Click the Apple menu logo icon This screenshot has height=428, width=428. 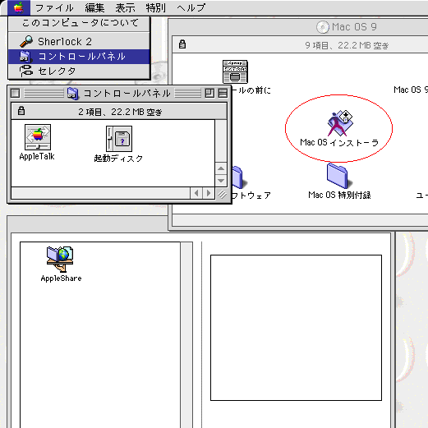(19, 7)
